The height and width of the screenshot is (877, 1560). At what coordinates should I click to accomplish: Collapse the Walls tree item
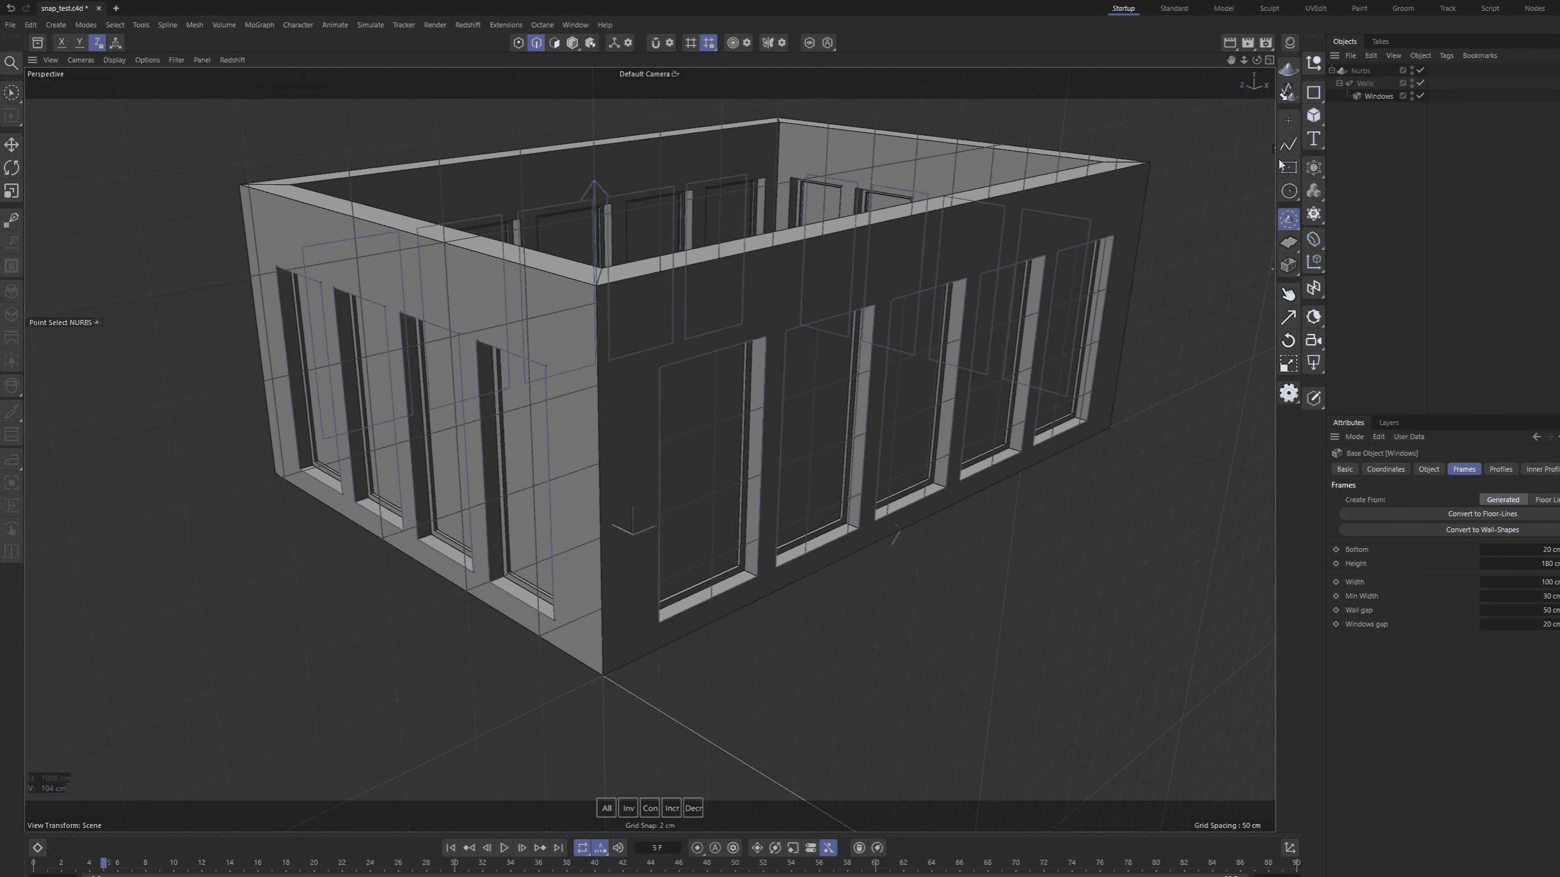point(1339,83)
